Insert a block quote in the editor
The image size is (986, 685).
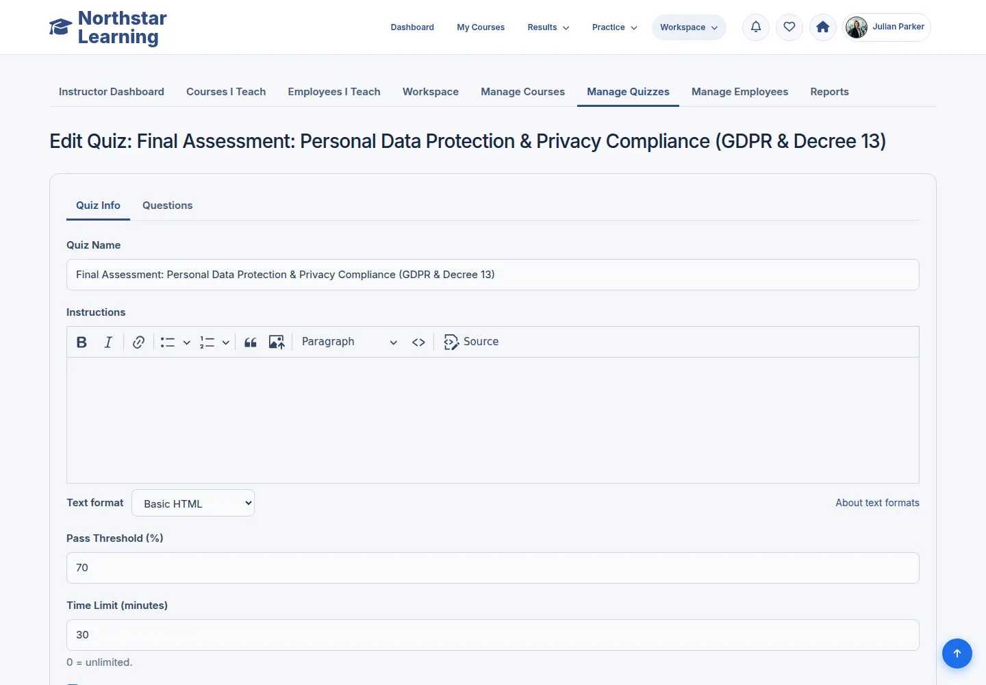[251, 342]
